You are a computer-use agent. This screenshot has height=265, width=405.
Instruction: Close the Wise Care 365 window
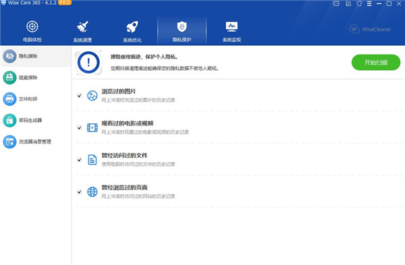click(x=399, y=3)
